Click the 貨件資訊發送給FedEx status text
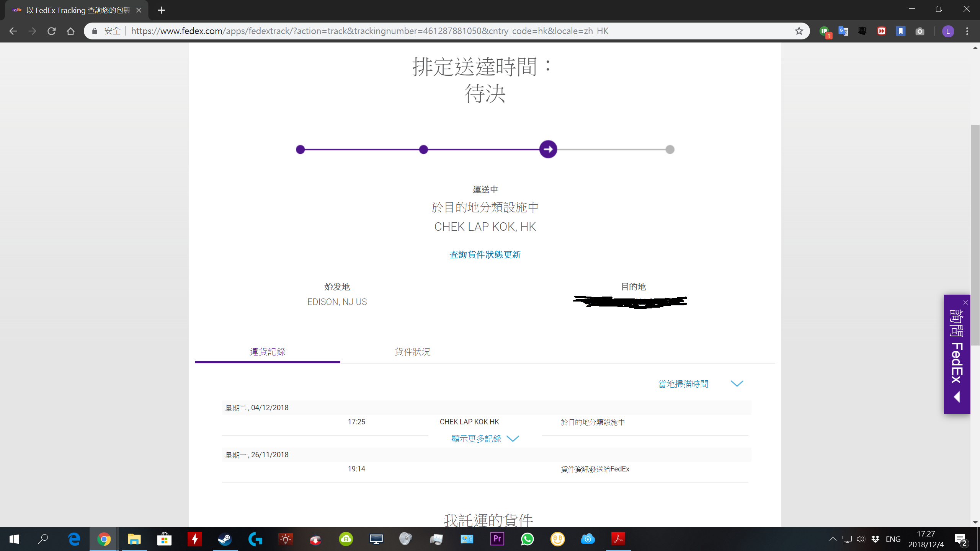 pyautogui.click(x=595, y=469)
